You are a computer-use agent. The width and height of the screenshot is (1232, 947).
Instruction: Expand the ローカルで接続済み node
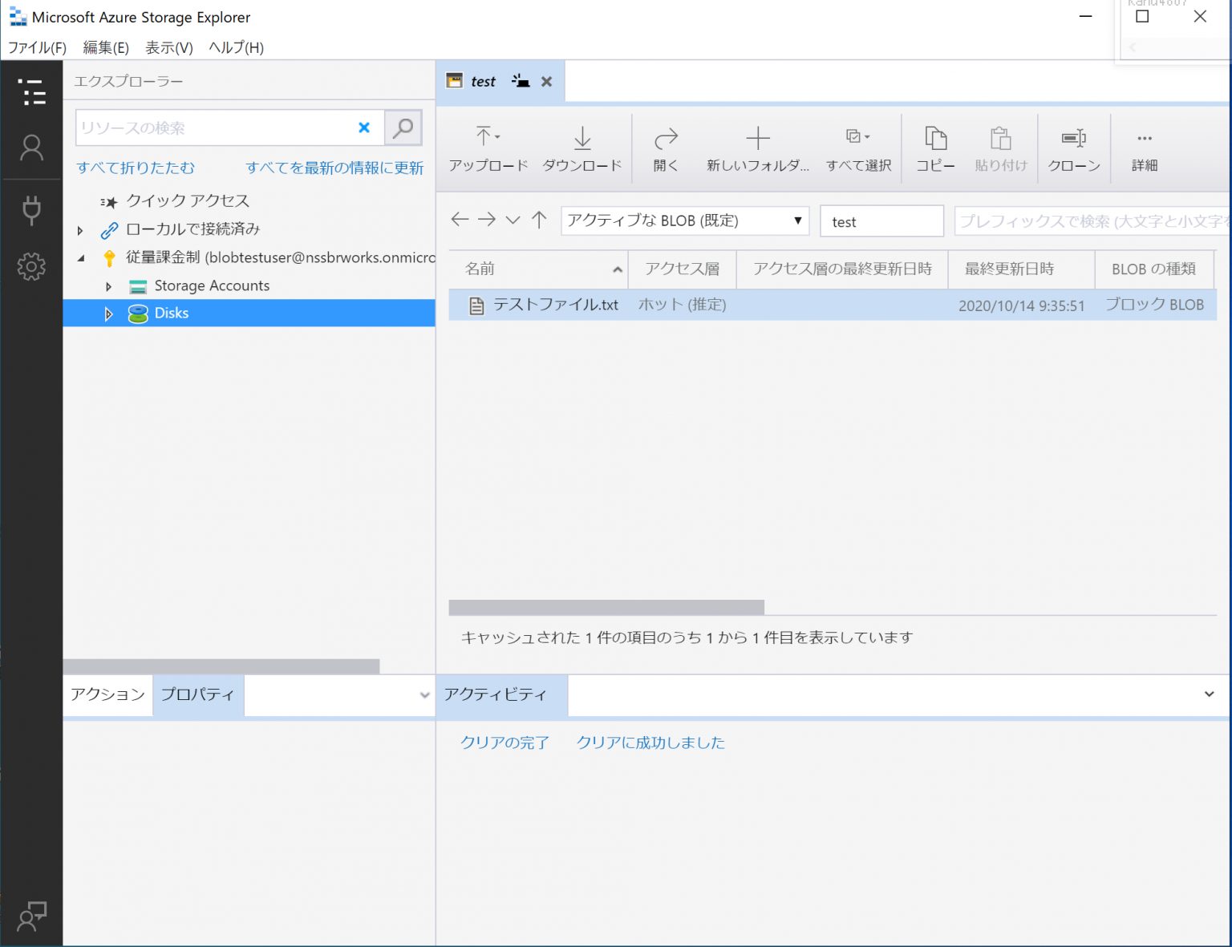coord(80,230)
